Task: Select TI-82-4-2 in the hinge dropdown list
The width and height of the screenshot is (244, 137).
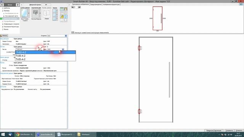Action: point(45,53)
